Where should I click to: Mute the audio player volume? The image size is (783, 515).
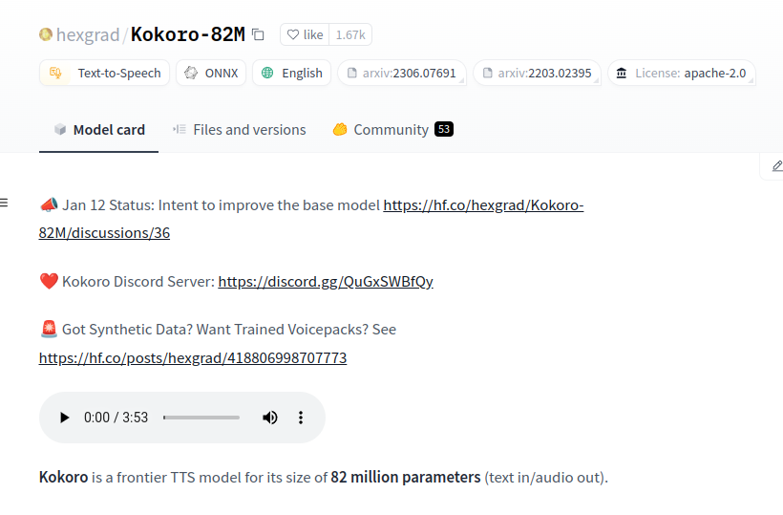coord(269,418)
